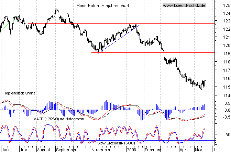This screenshot has width=231, height=152.
Task: Click the February month label
Action: pos(153,150)
